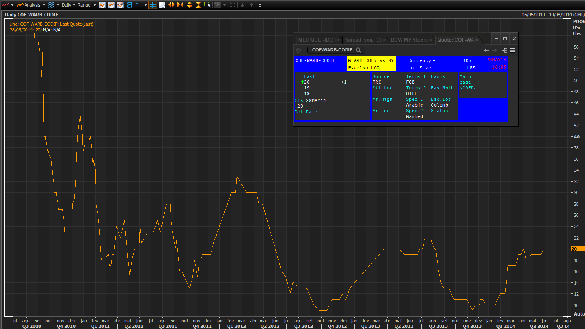Toggle the Auto scale button on price axis
Screen dimensions: 585x329
tap(579, 314)
